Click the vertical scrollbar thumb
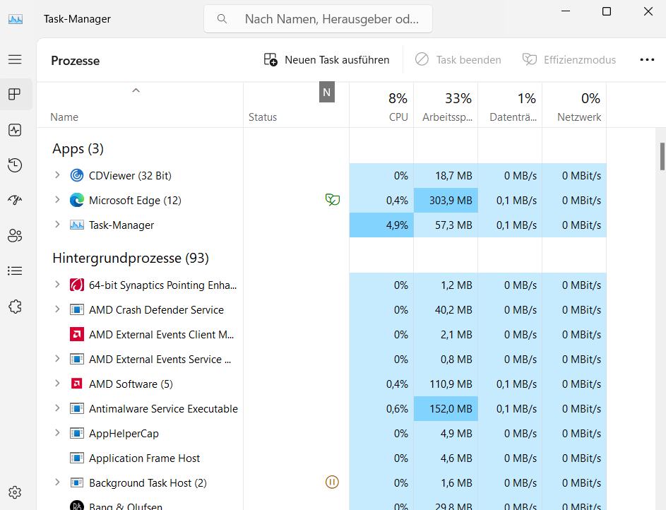This screenshot has height=510, width=666. 662,156
